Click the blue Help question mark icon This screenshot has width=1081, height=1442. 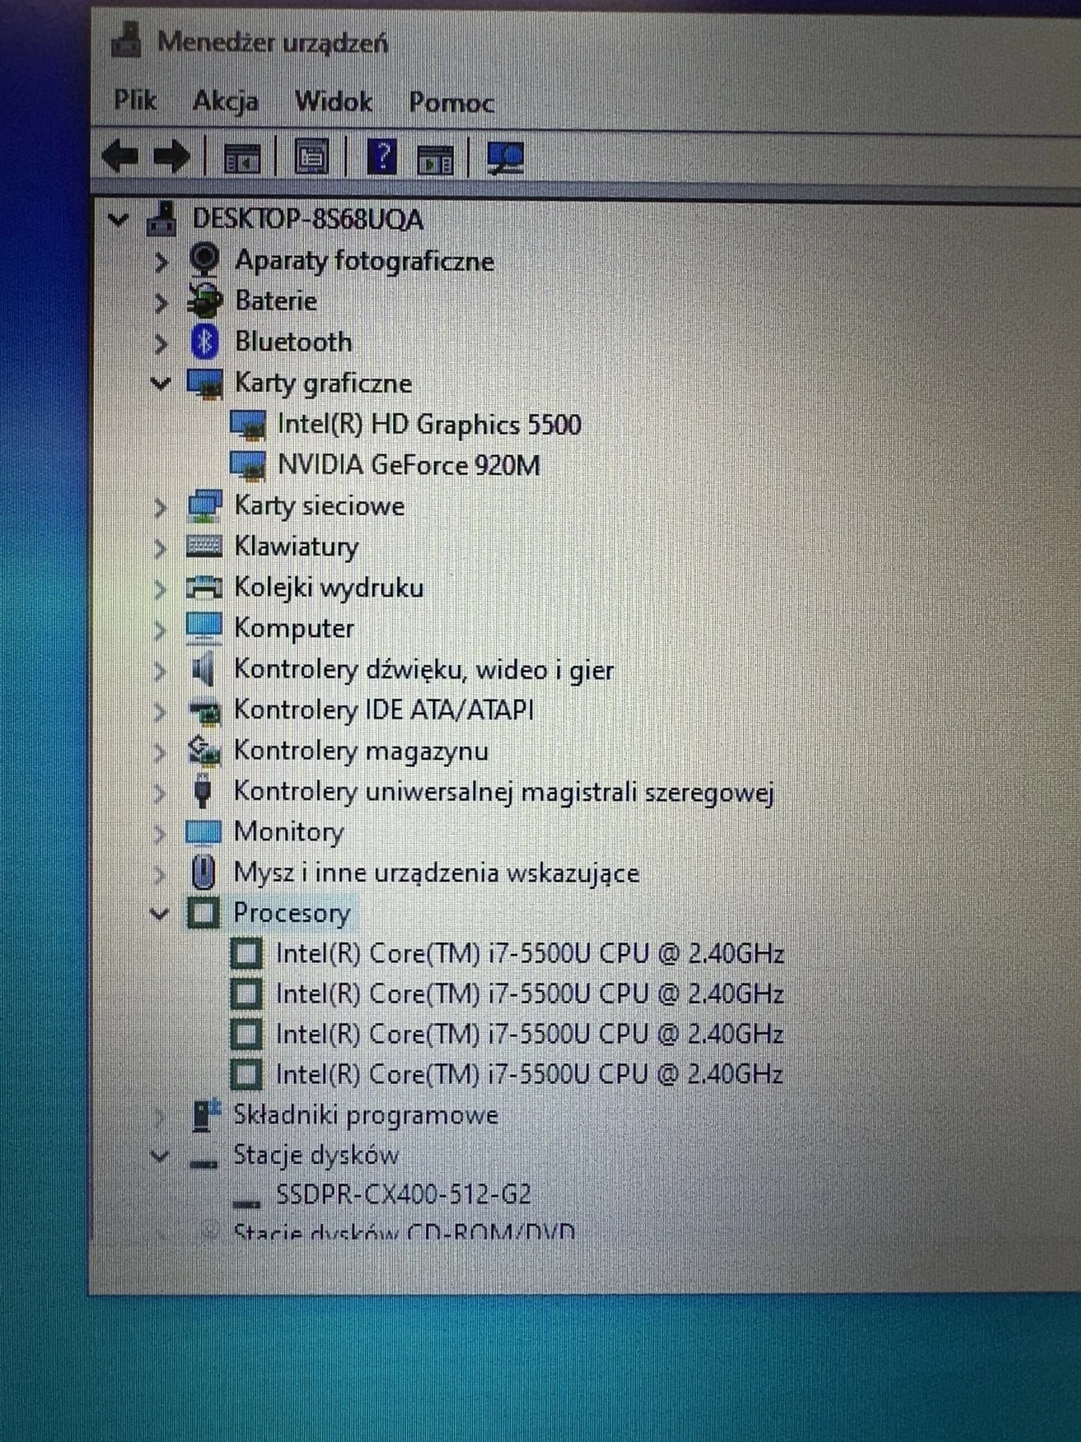click(x=382, y=156)
